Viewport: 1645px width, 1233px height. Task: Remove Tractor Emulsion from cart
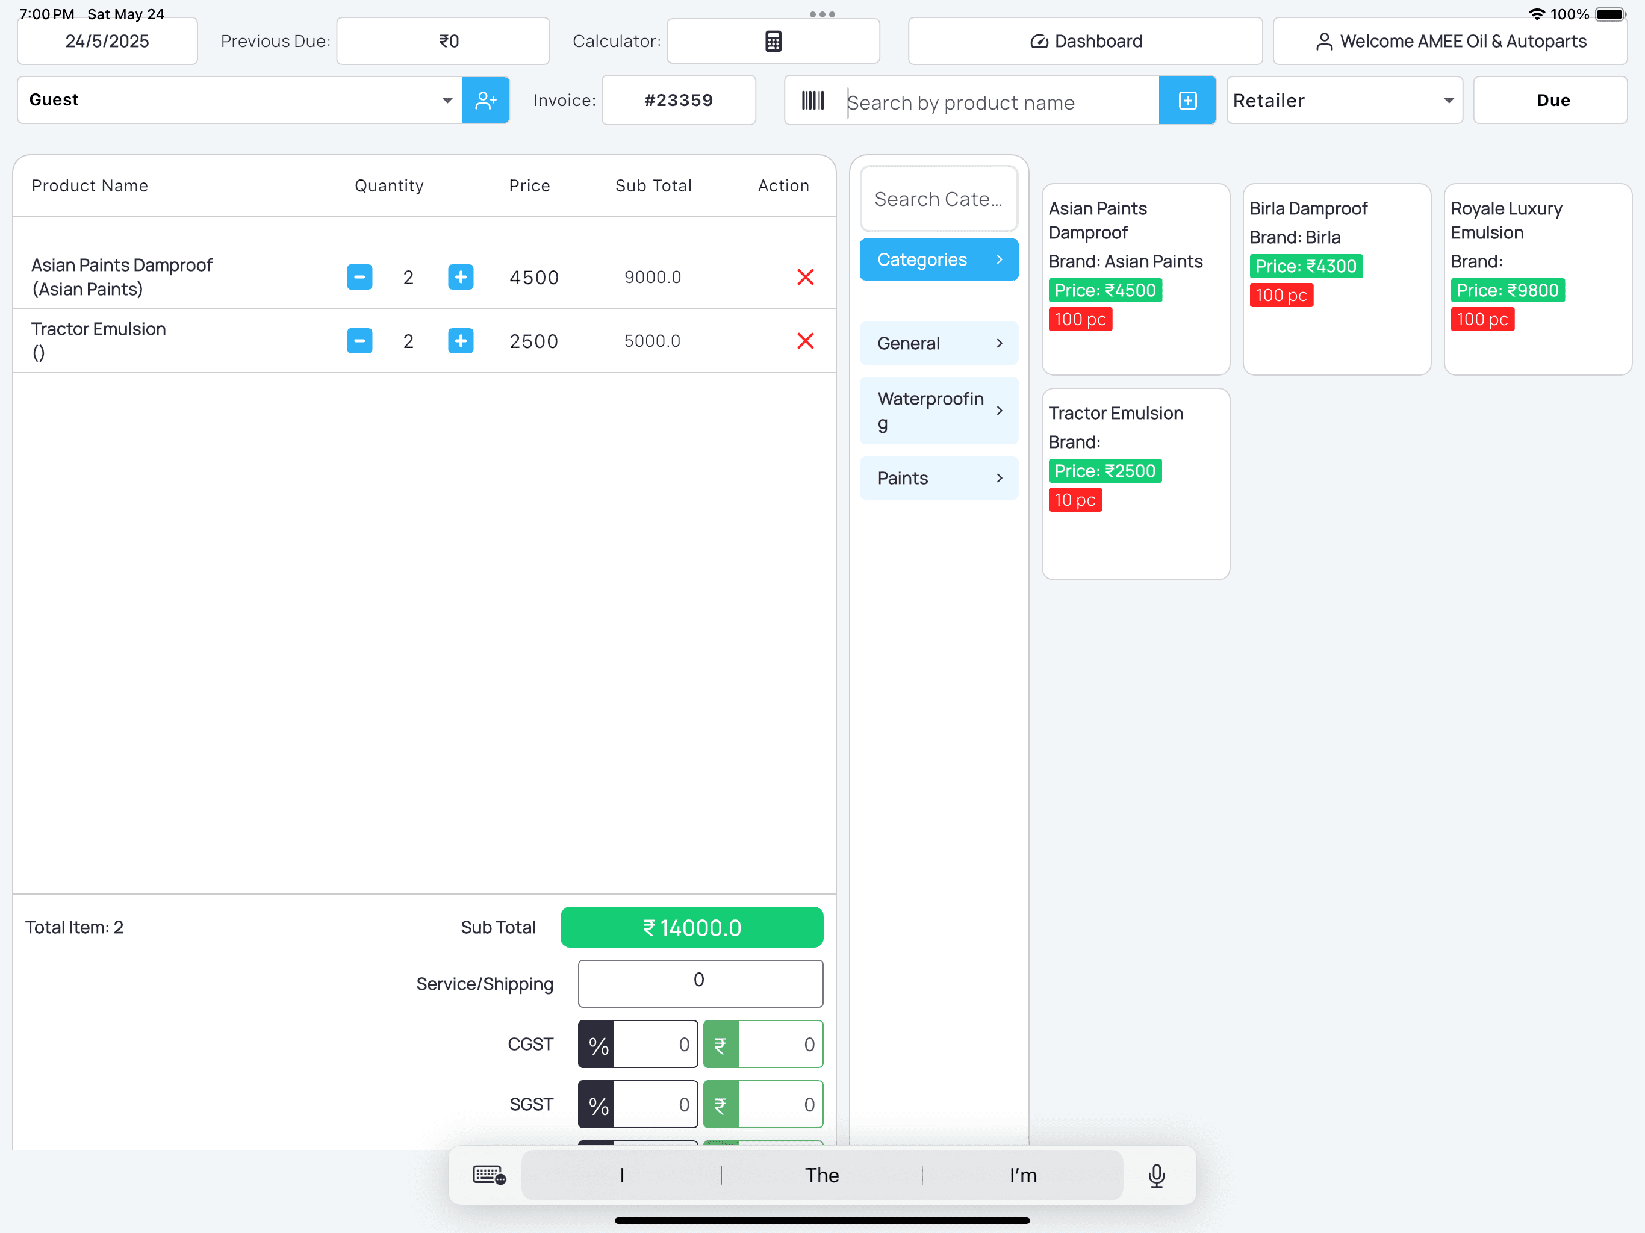[806, 341]
